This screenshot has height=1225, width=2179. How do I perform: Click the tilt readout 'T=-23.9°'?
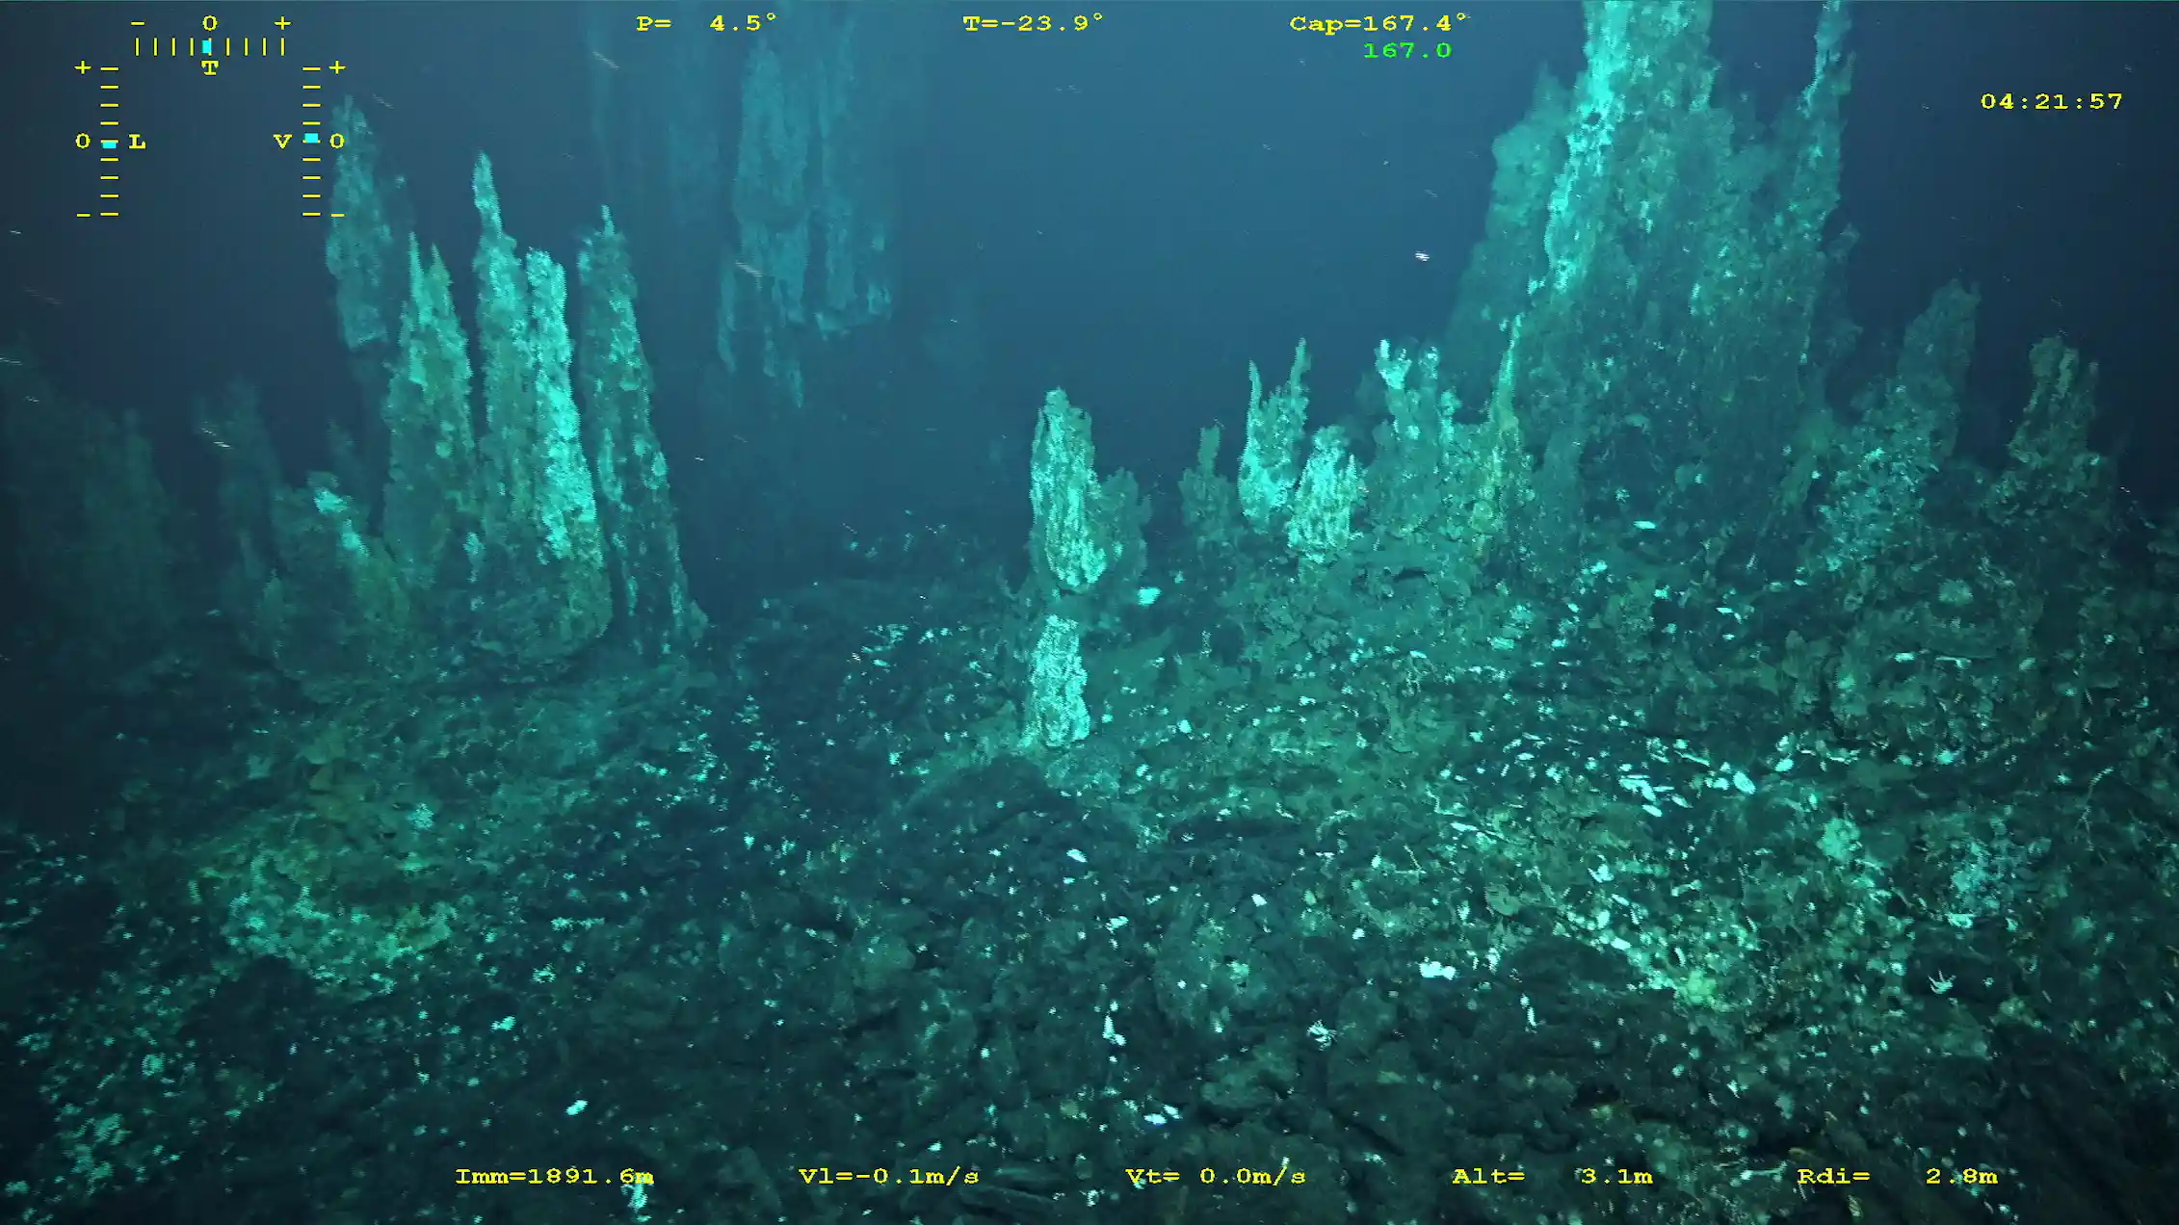point(1034,23)
